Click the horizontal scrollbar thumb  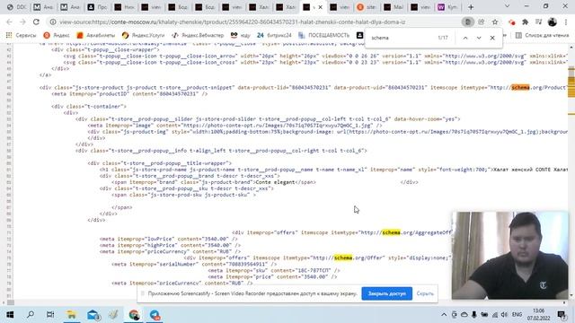point(11,302)
